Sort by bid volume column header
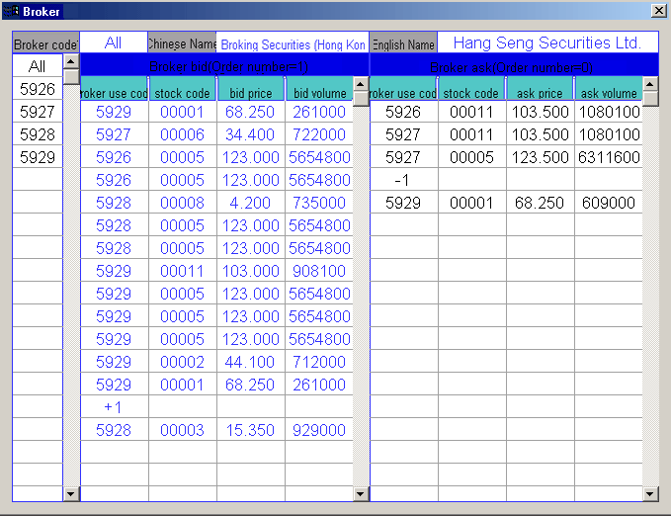 pyautogui.click(x=319, y=90)
